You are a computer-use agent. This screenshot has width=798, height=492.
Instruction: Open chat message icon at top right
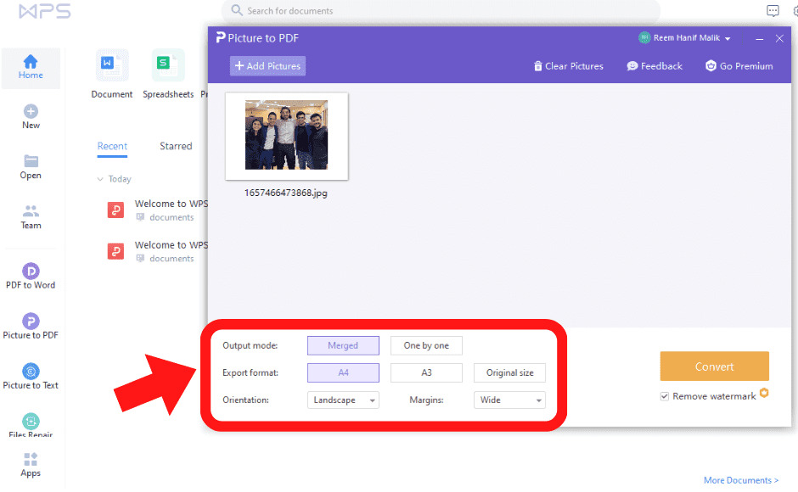pos(773,11)
